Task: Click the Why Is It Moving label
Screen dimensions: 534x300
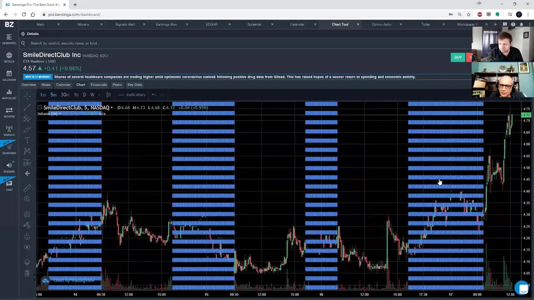Action: point(38,77)
